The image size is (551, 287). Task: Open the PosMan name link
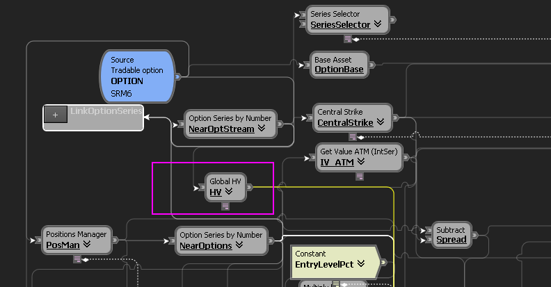(x=63, y=245)
